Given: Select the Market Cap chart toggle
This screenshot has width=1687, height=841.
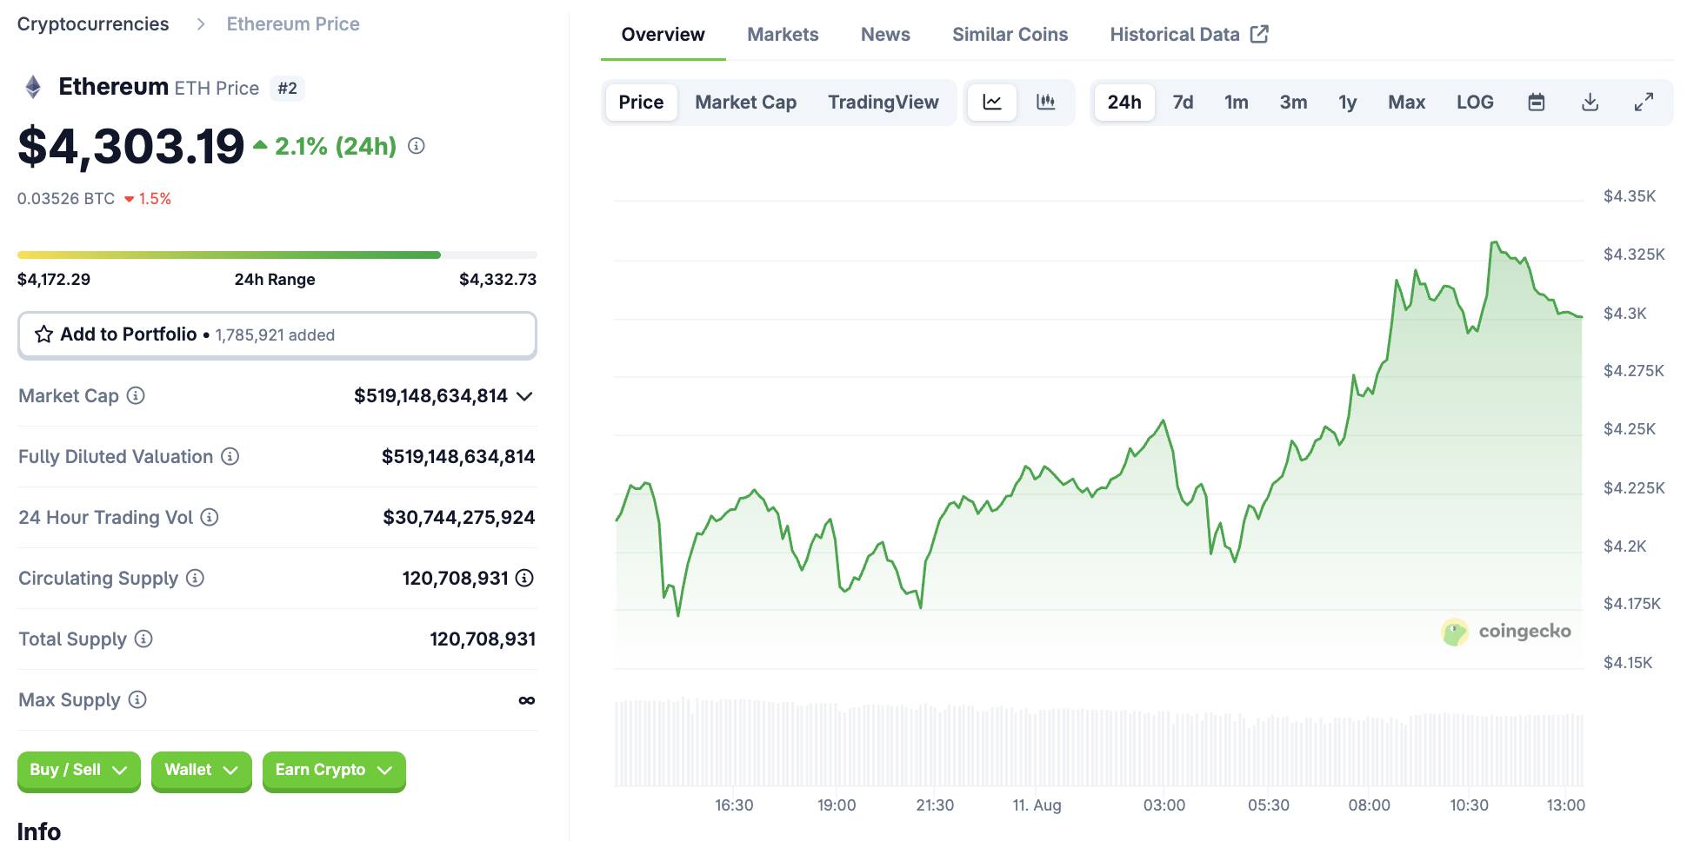Looking at the screenshot, I should pyautogui.click(x=746, y=103).
